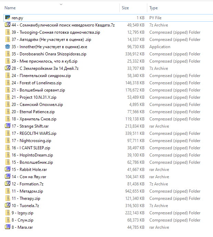213x237 pixels.
Task: Select file name 35 - Innother(Не участвует в оценке).exe
Action: (x=49, y=47)
